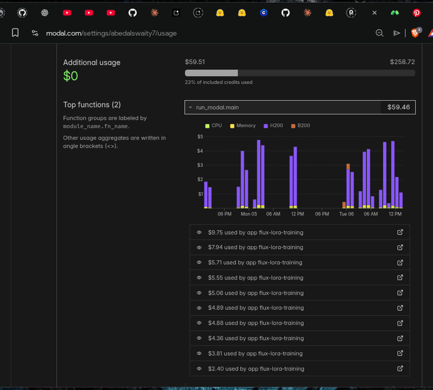This screenshot has height=390, width=433.
Task: Click the $4.36 used by flux-lora-training row
Action: point(255,339)
